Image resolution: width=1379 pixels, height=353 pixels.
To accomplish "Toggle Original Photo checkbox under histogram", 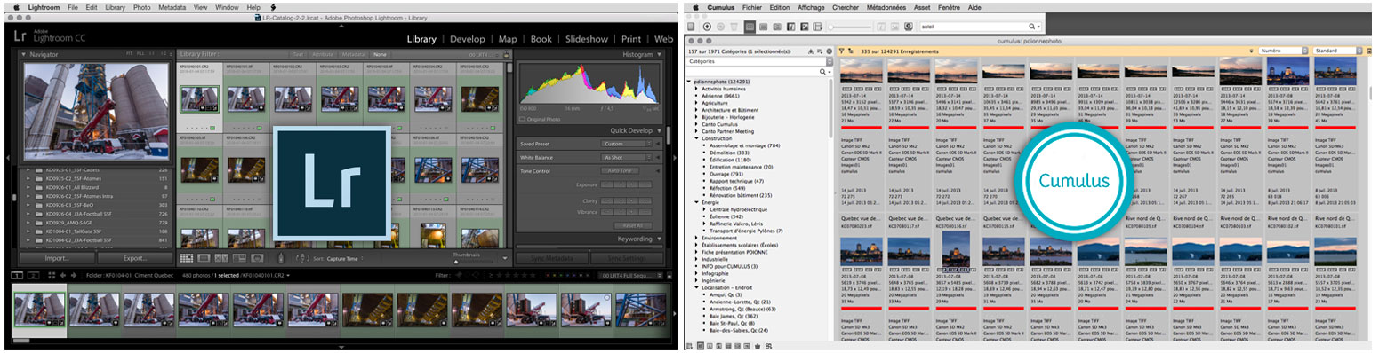I will click(522, 119).
